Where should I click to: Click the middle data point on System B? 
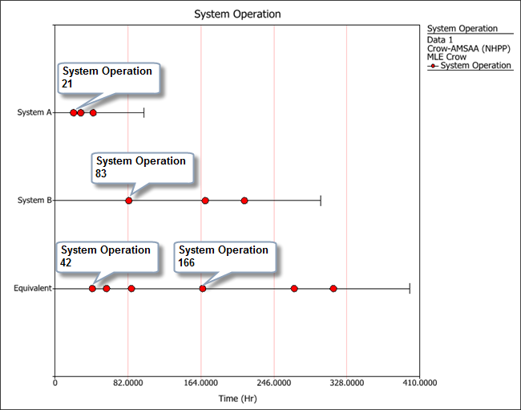point(205,201)
